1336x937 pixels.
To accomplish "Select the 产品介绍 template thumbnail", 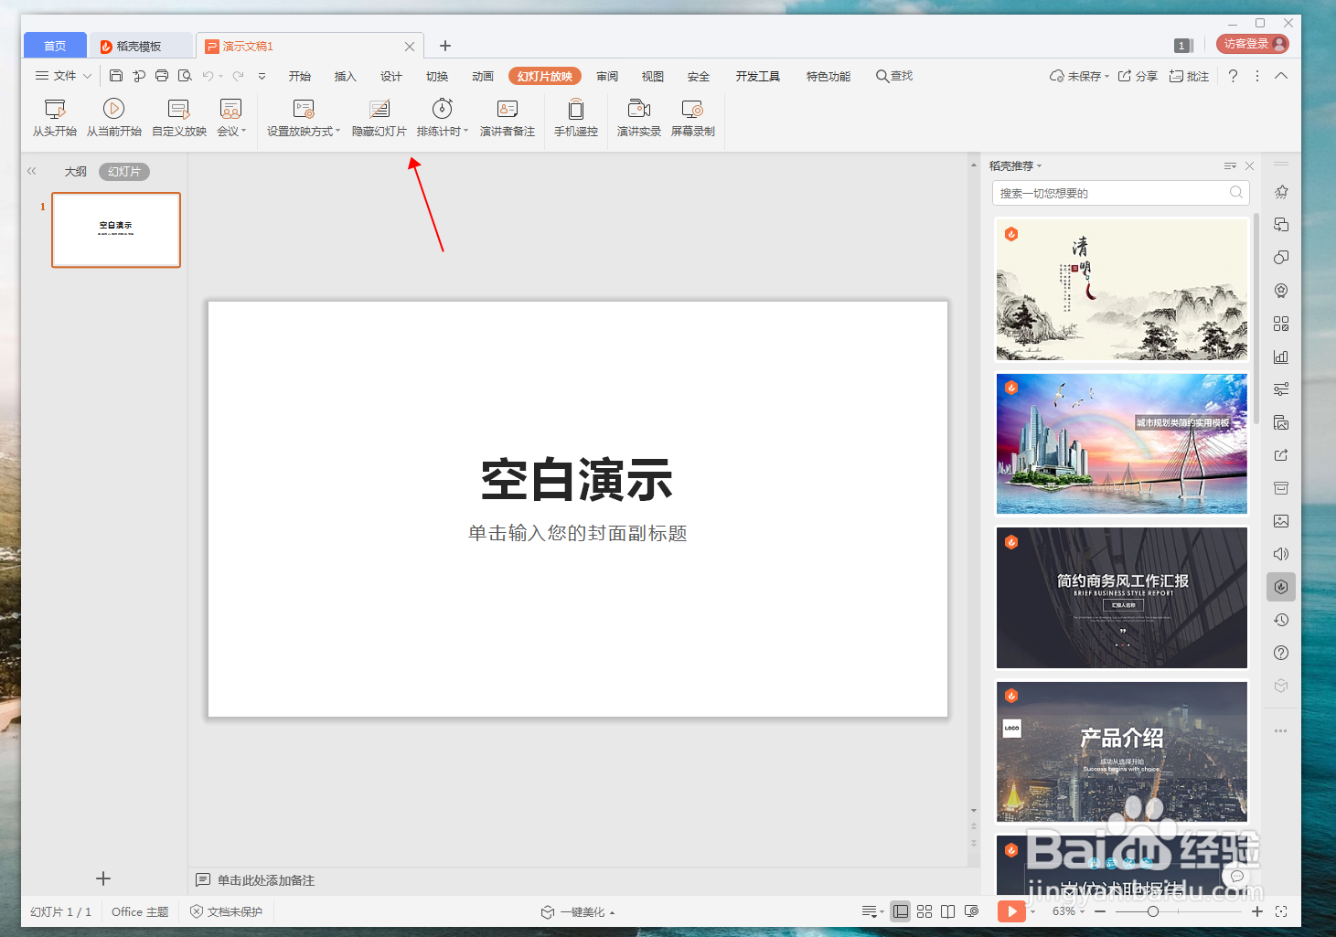I will pos(1121,751).
